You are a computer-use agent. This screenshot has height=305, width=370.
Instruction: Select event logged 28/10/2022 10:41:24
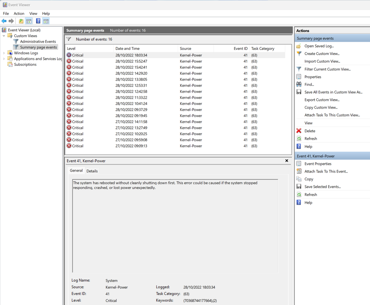(x=175, y=104)
